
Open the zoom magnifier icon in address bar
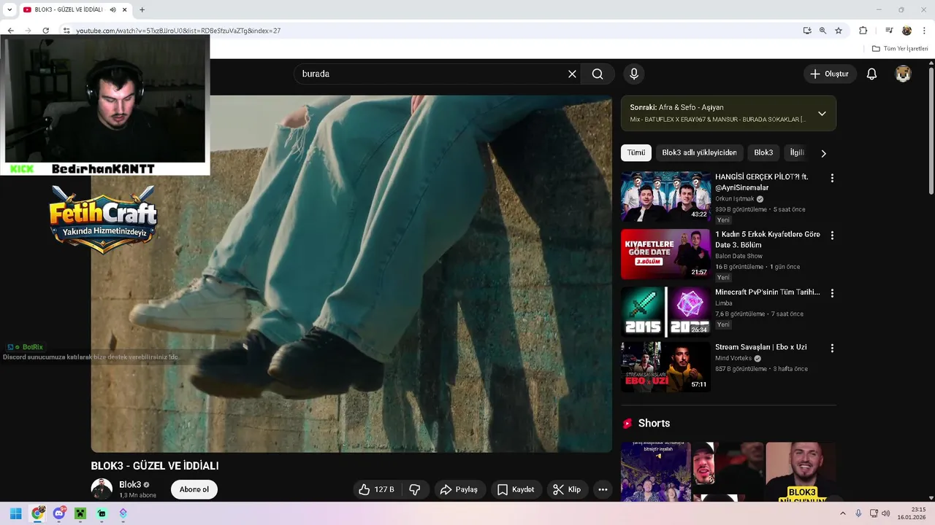[823, 31]
